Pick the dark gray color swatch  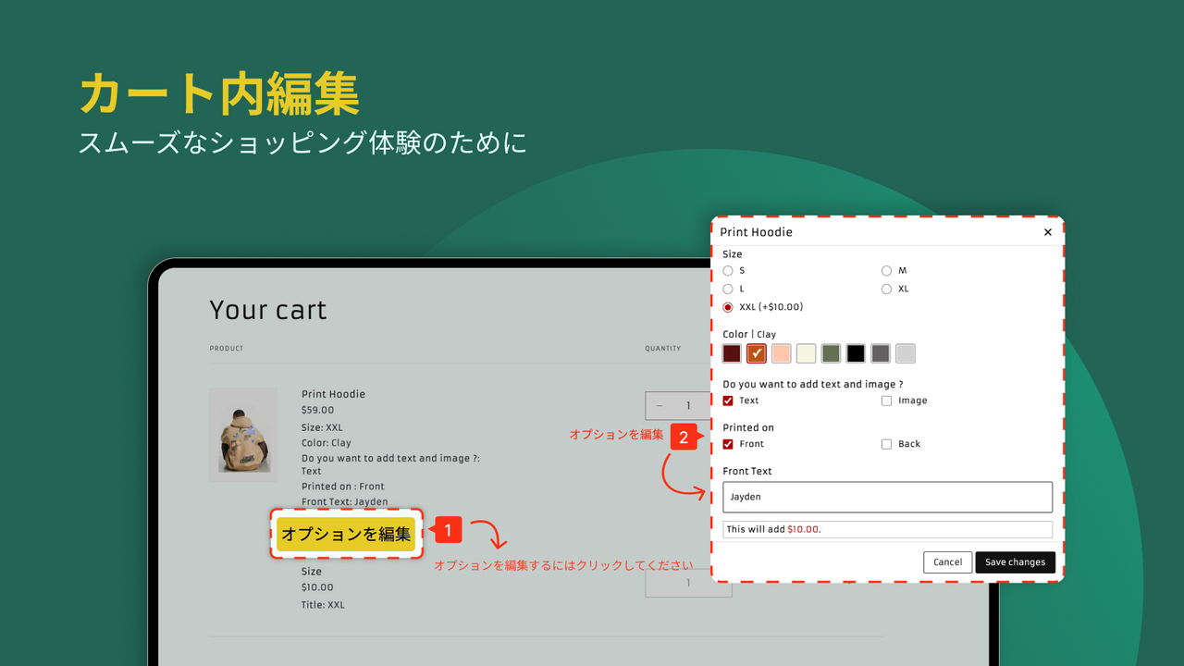(x=881, y=353)
